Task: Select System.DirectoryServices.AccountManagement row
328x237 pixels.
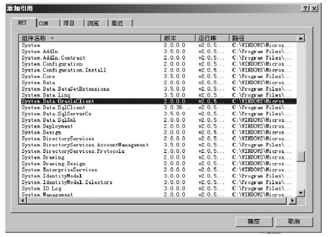Action: [159, 145]
